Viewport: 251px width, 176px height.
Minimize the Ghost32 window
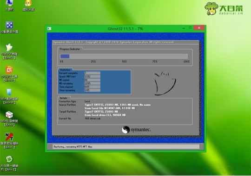tap(184, 28)
